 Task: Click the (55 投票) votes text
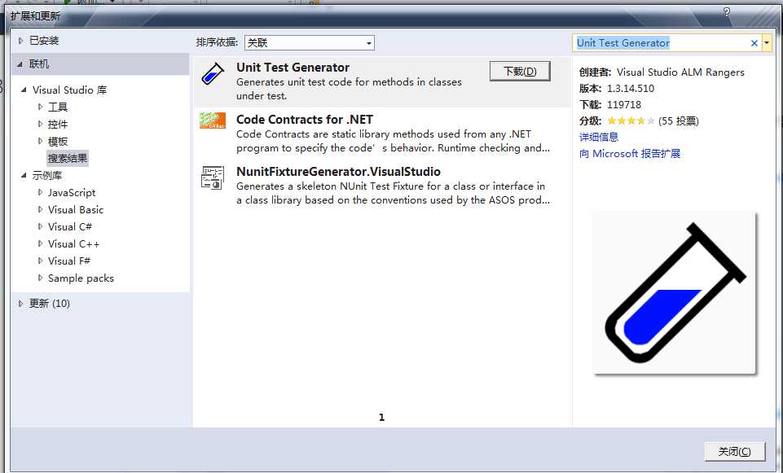(x=678, y=120)
